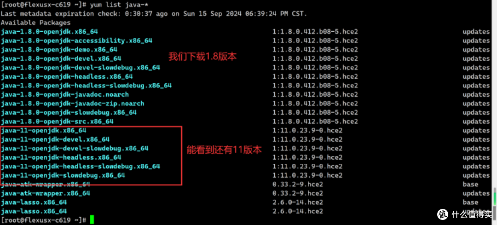
Task: Select java-11-openjdk-devel.x86_64 package name
Action: 55,139
